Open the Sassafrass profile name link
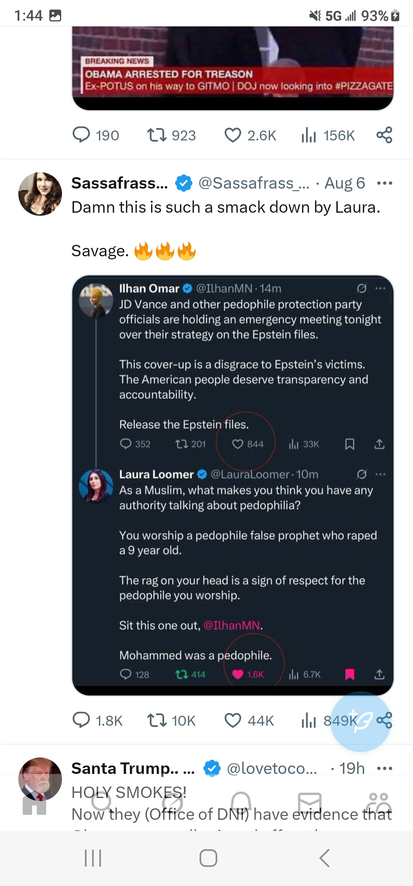This screenshot has width=413, height=886. tap(119, 183)
